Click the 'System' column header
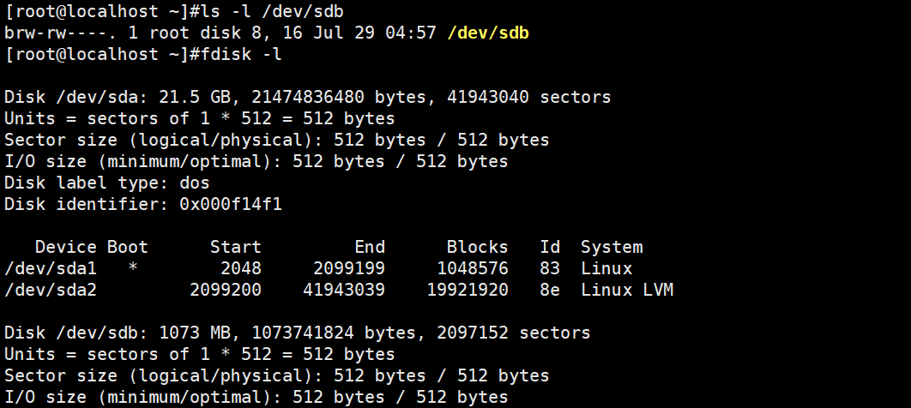 coord(612,247)
